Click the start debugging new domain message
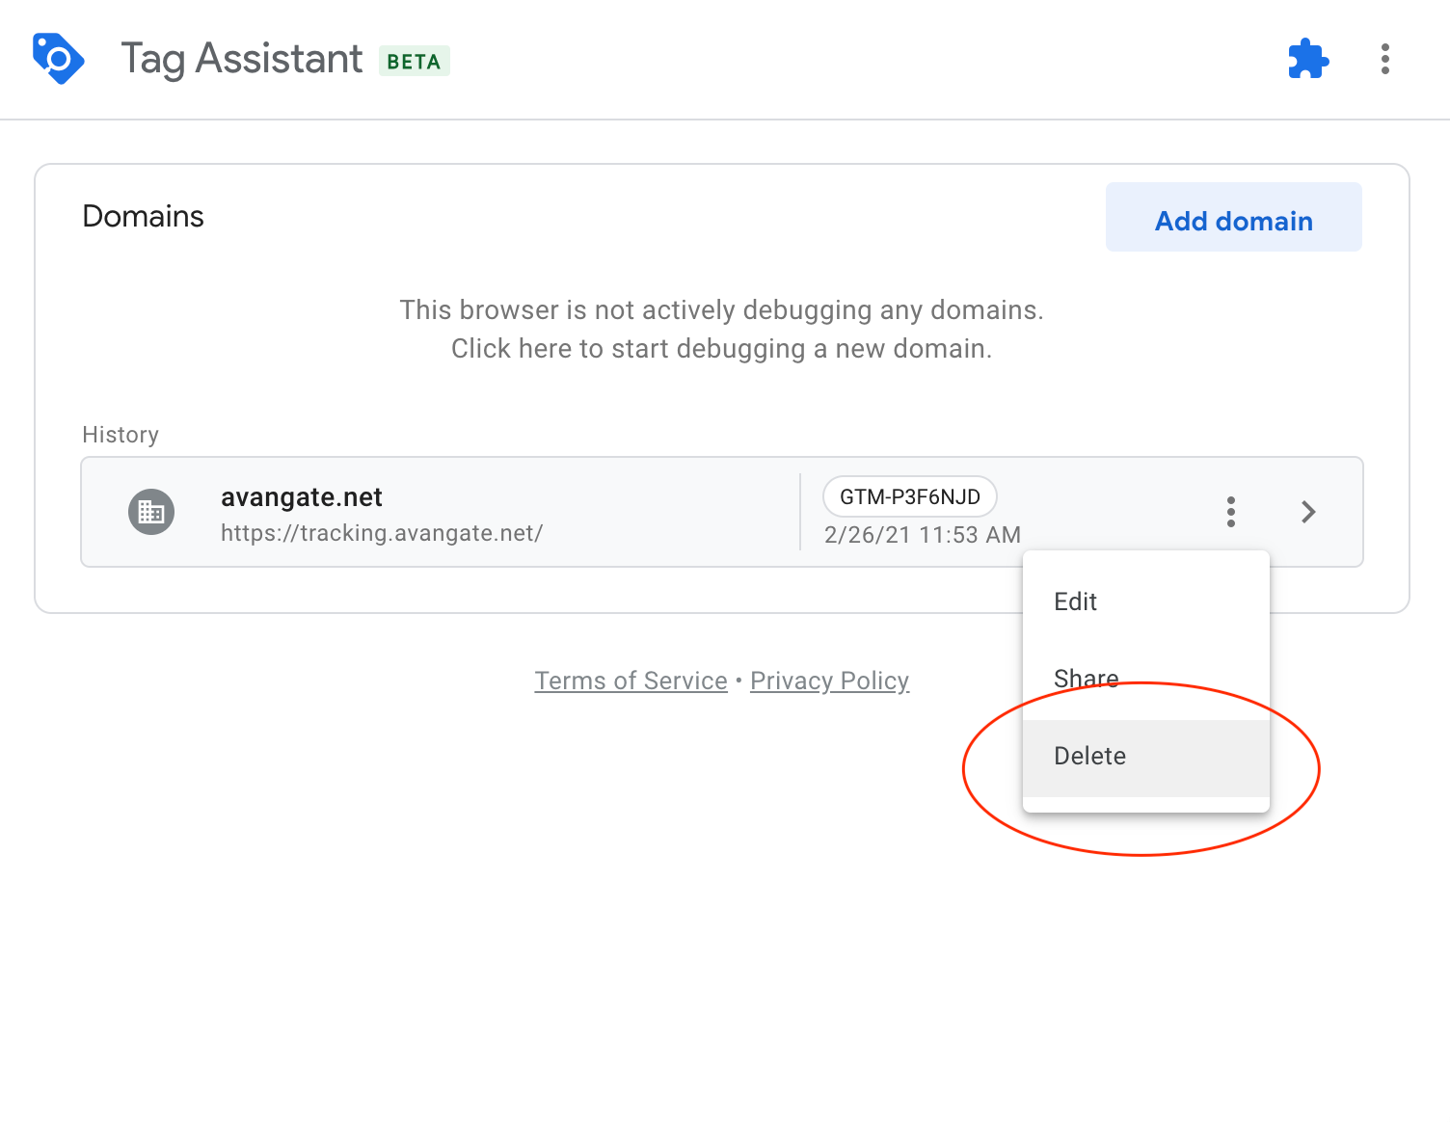The height and width of the screenshot is (1122, 1450). point(721,329)
